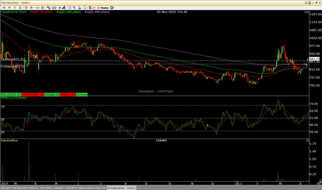Click the bell alert icon
Image resolution: width=322 pixels, height=190 pixels.
point(79,8)
